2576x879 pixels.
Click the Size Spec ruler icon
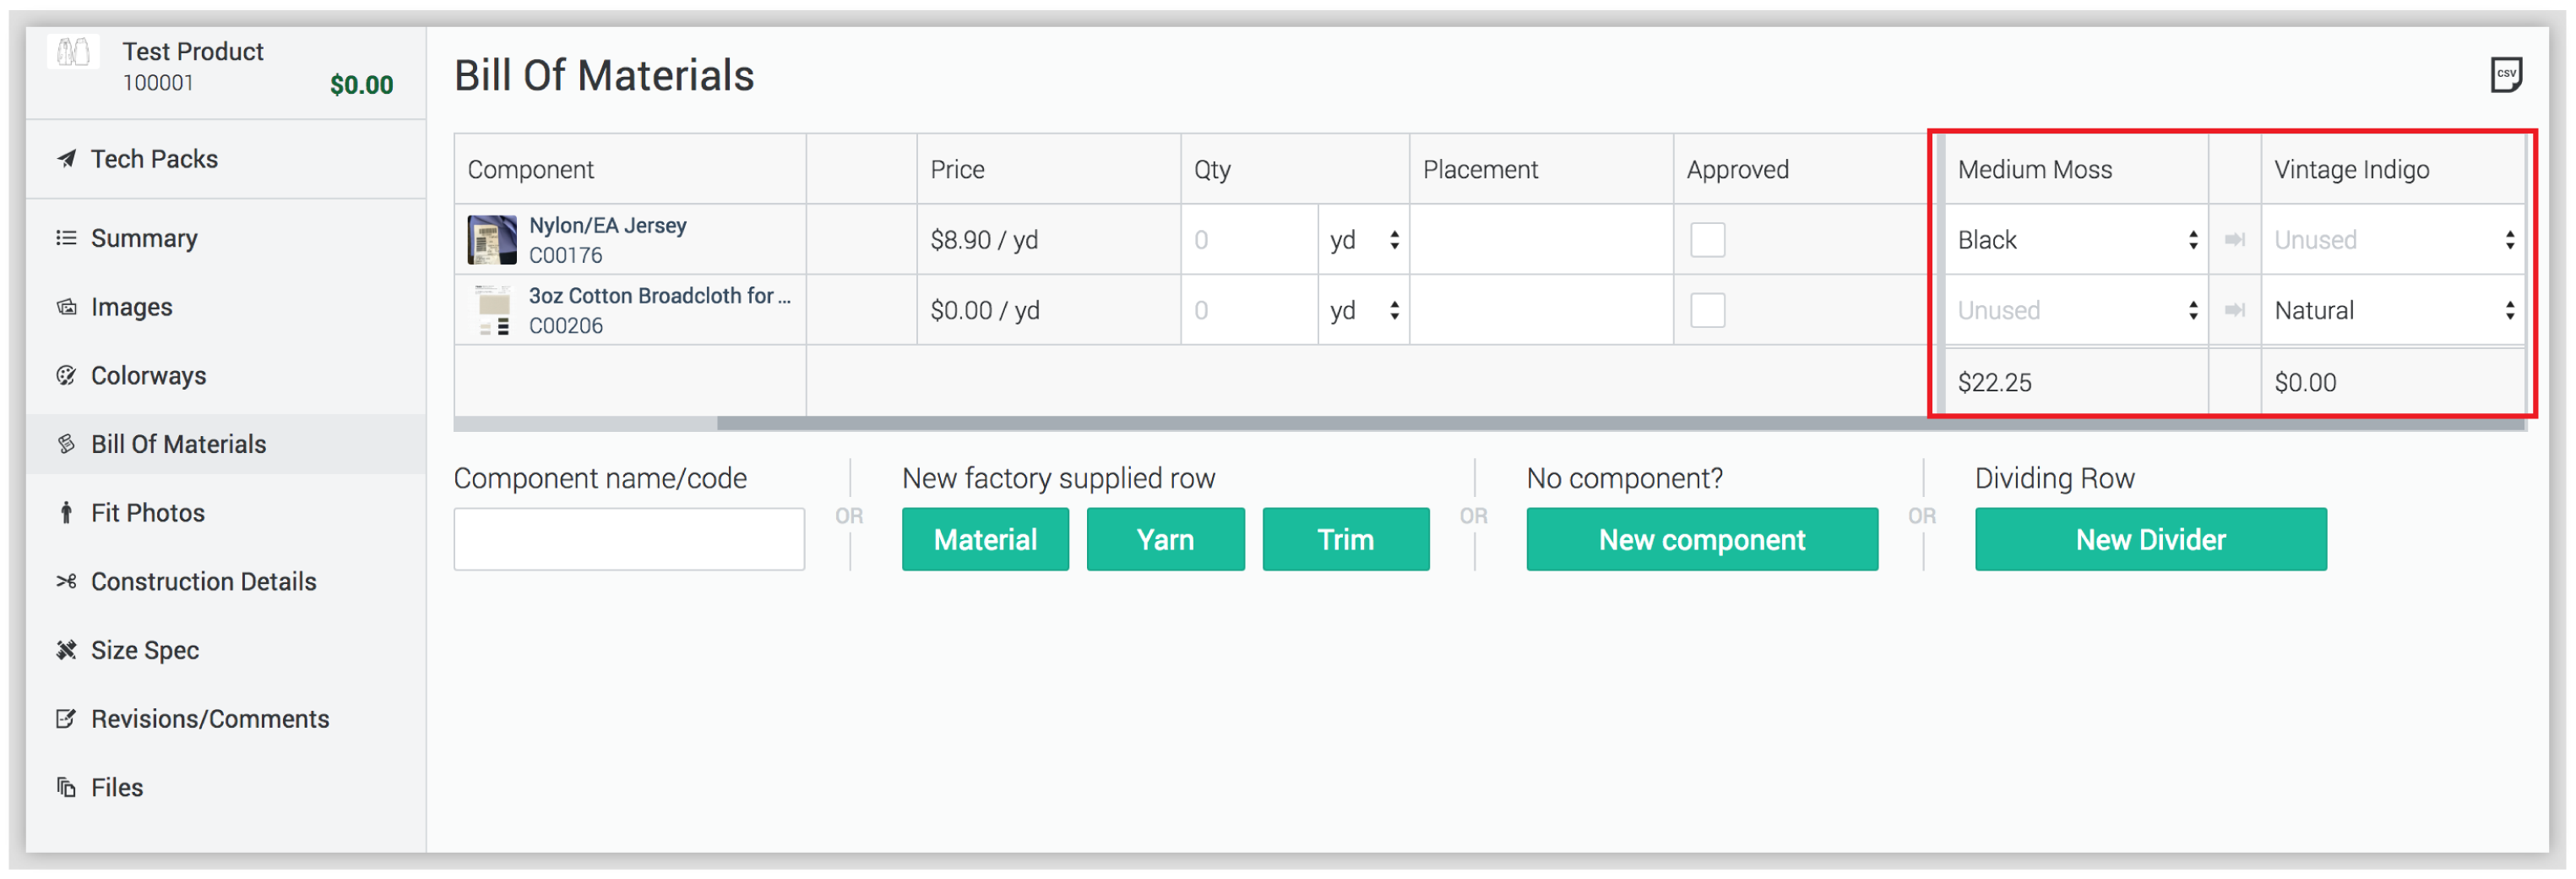[66, 651]
